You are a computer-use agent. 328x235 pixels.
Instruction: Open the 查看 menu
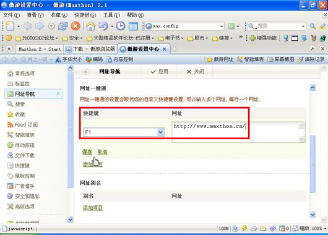(x=35, y=15)
